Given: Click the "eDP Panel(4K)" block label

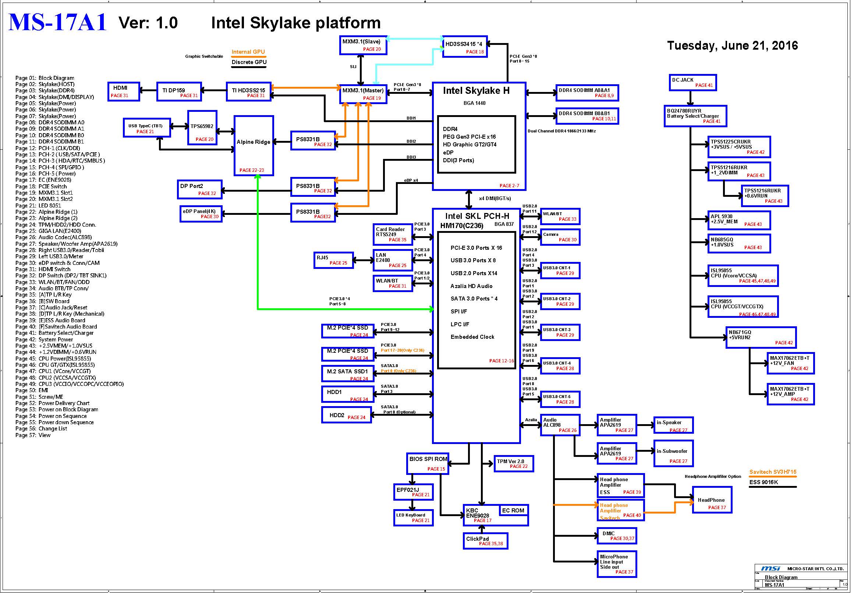Looking at the screenshot, I should (x=199, y=212).
